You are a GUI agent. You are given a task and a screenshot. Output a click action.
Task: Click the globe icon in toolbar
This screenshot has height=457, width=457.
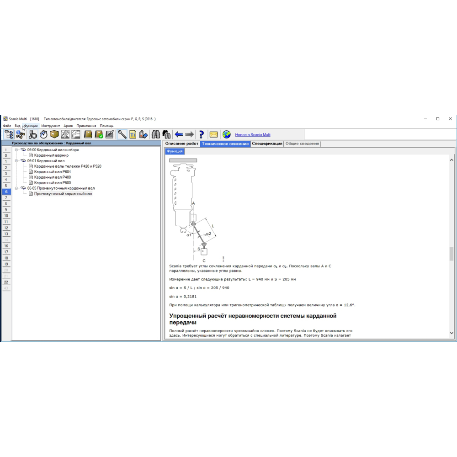coord(227,134)
